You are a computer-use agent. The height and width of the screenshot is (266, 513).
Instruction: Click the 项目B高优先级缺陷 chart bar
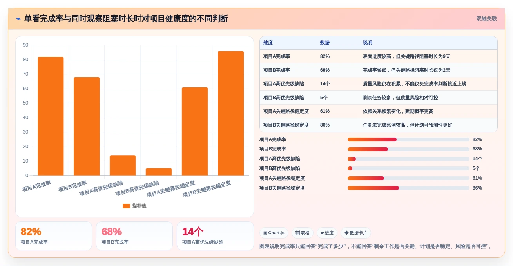coord(159,172)
